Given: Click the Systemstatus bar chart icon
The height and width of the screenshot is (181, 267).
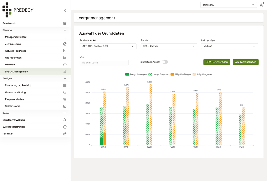Looking at the screenshot, I should (x=65, y=106).
